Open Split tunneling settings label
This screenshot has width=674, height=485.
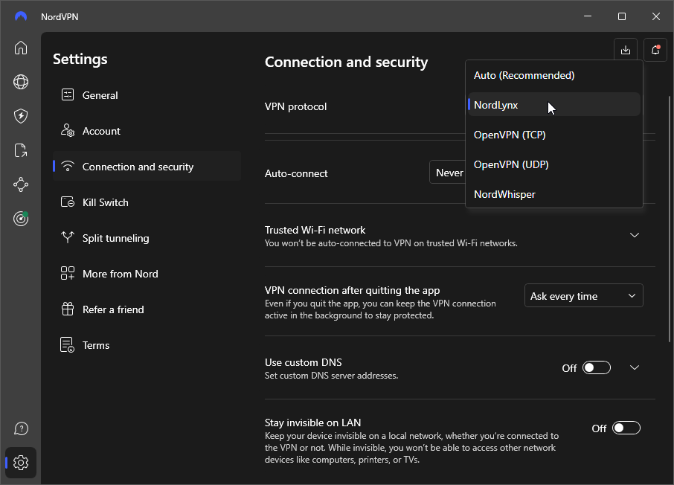click(x=115, y=238)
